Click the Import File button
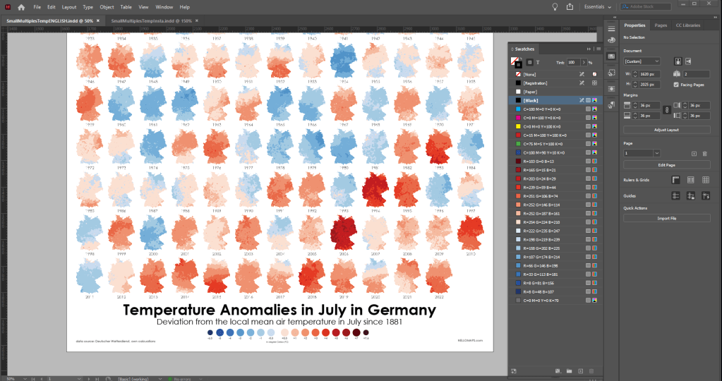The image size is (722, 381). tap(666, 218)
